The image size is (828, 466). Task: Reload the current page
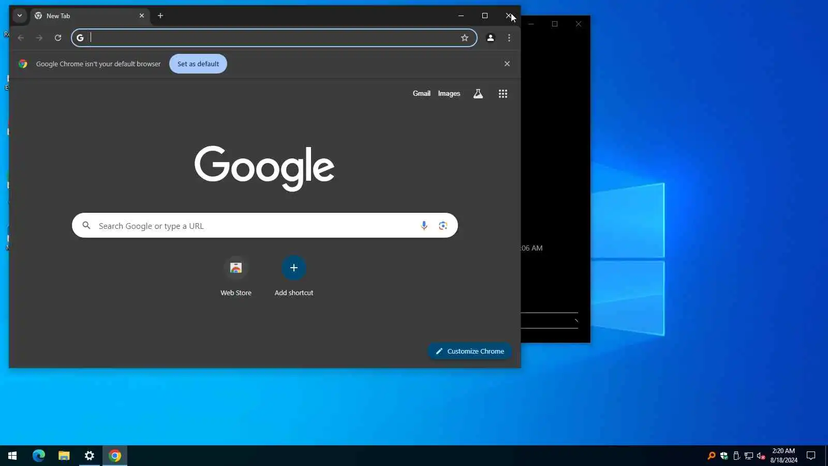(58, 38)
